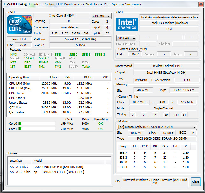Screen dimensions: 205x193
Task: Click the OS field Microsoft Windows 7 Home Premium
Action: 155,182
